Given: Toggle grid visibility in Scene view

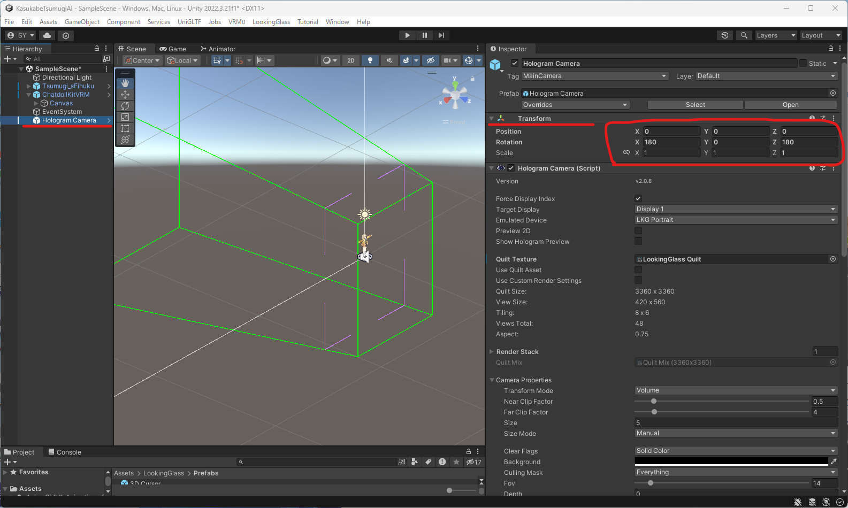Looking at the screenshot, I should click(217, 60).
